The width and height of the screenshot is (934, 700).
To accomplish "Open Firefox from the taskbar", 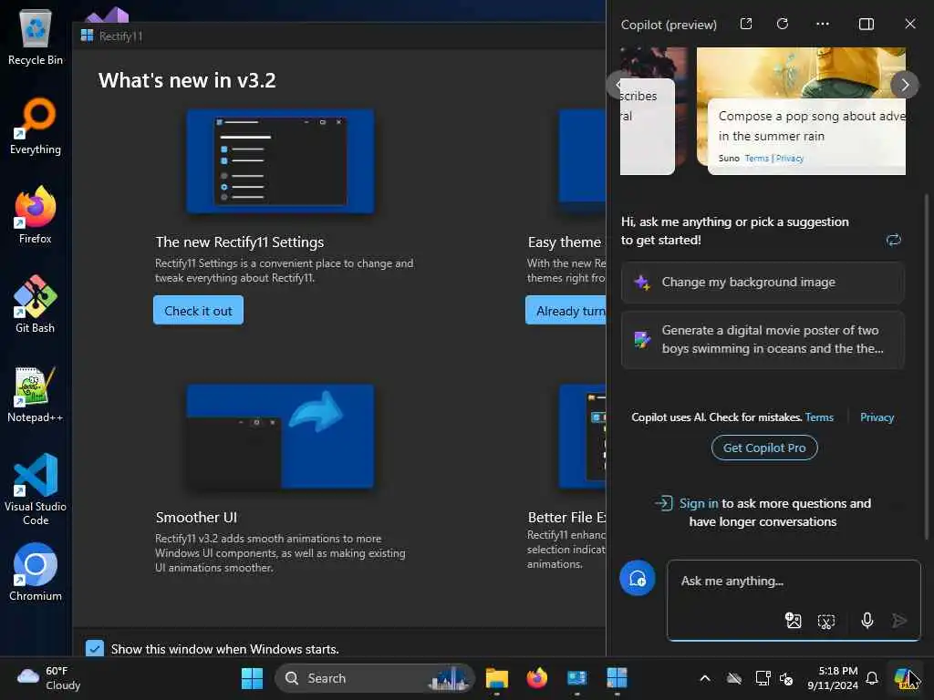I will (x=536, y=678).
